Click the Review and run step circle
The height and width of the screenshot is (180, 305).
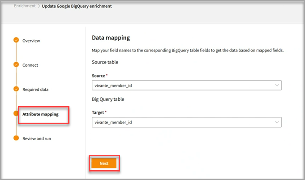16,138
